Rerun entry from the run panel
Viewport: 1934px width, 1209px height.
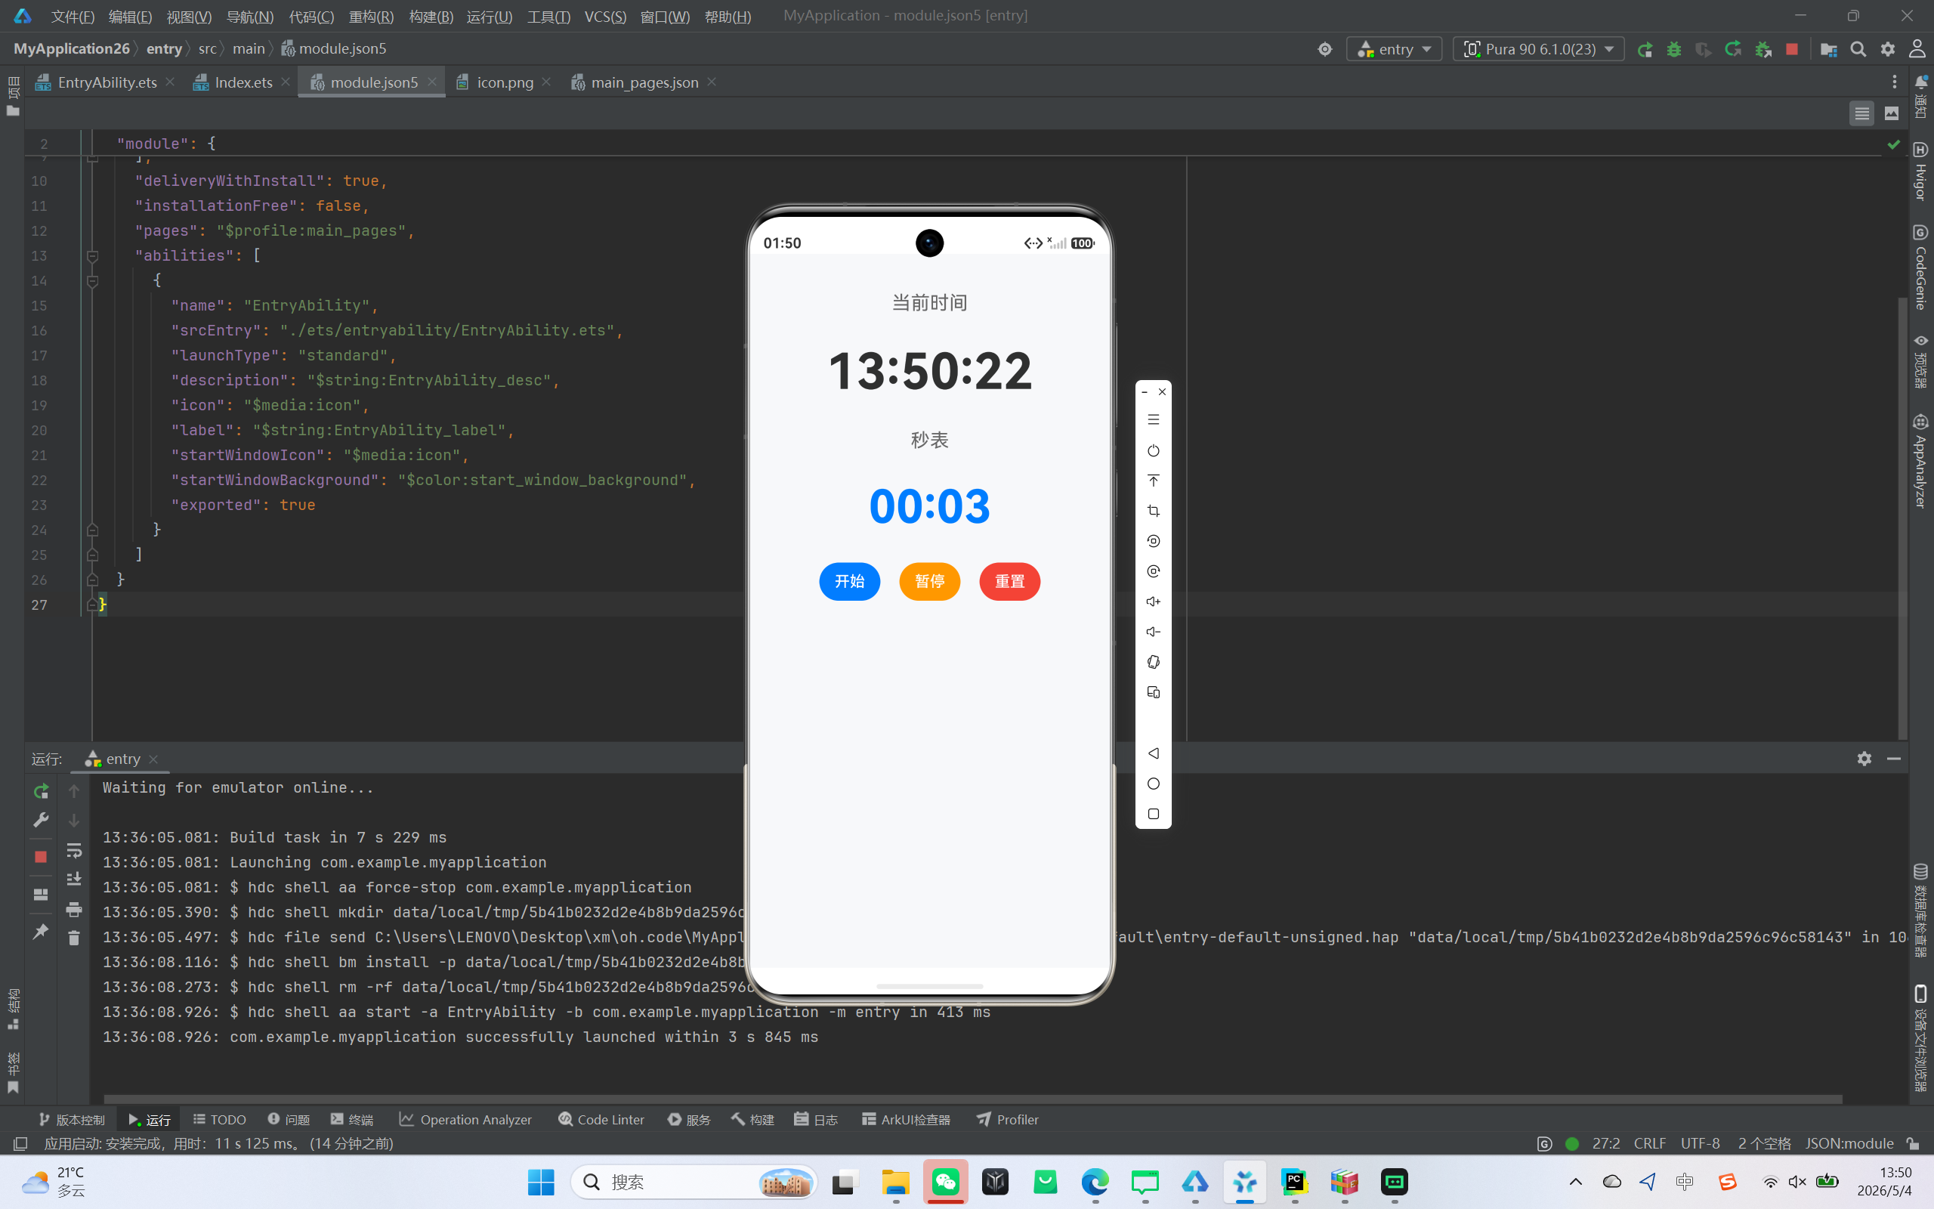pos(41,791)
